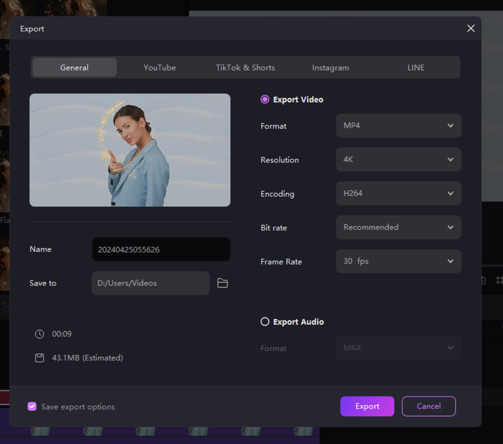The image size is (503, 444).
Task: Expand the Bit rate Recommended dropdown
Action: pyautogui.click(x=398, y=227)
